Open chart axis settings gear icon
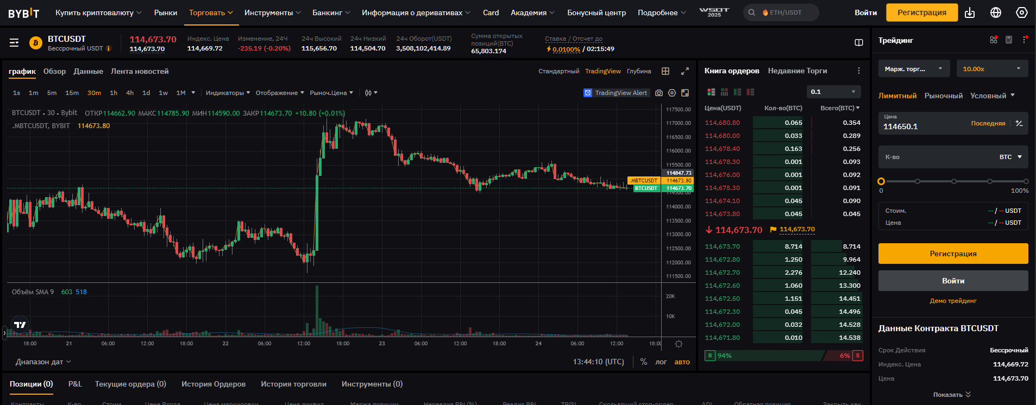 (679, 344)
